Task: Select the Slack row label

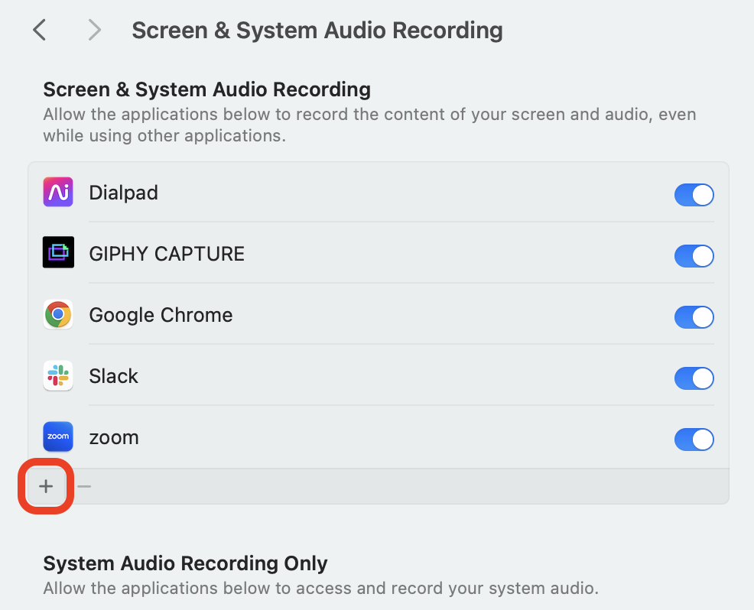Action: pyautogui.click(x=113, y=376)
